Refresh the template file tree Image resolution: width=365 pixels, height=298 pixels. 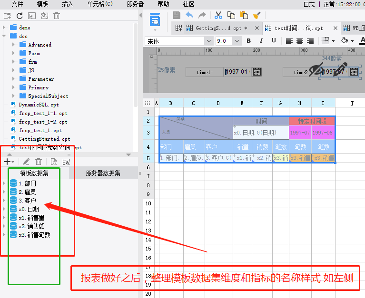20,16
